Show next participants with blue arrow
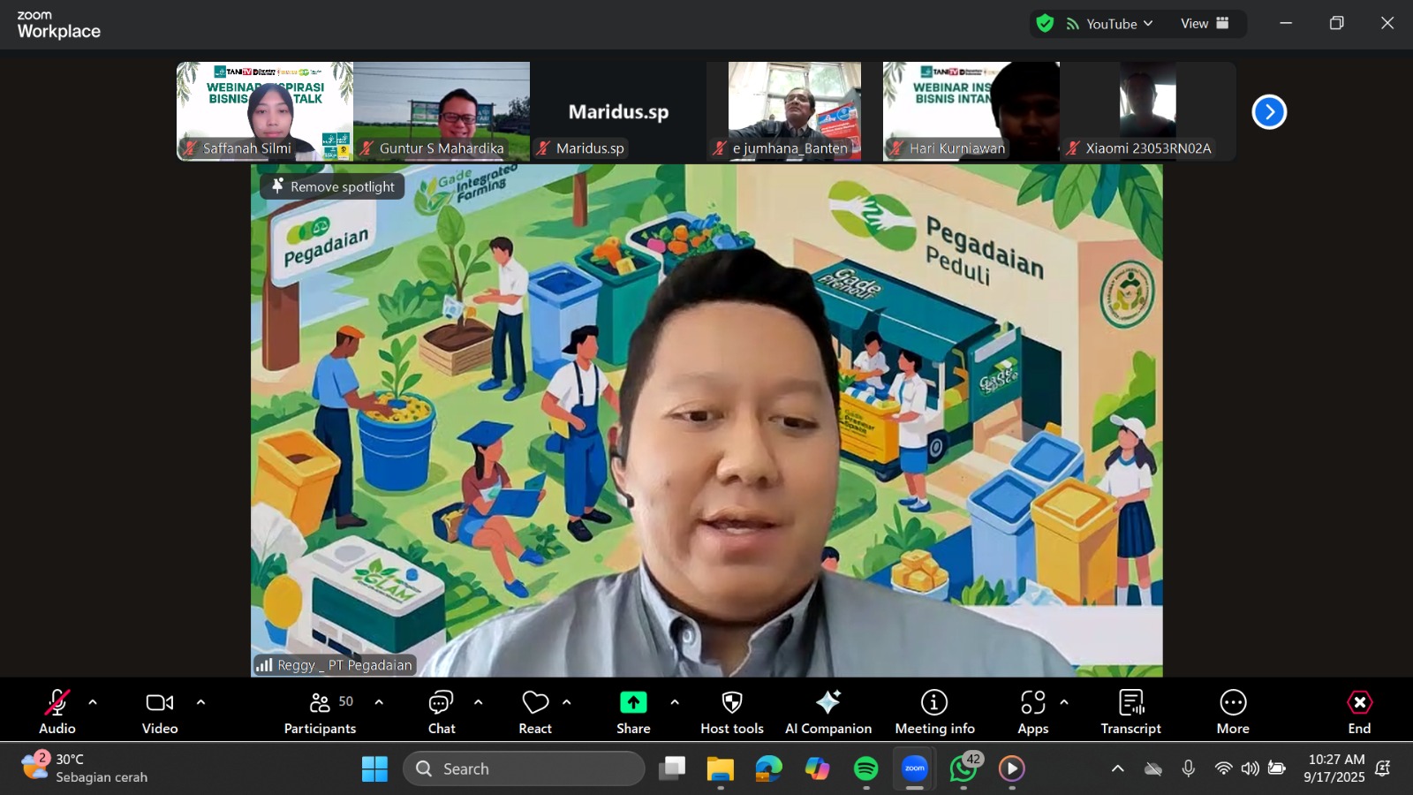Screen dimensions: 1413x795 tap(1269, 112)
